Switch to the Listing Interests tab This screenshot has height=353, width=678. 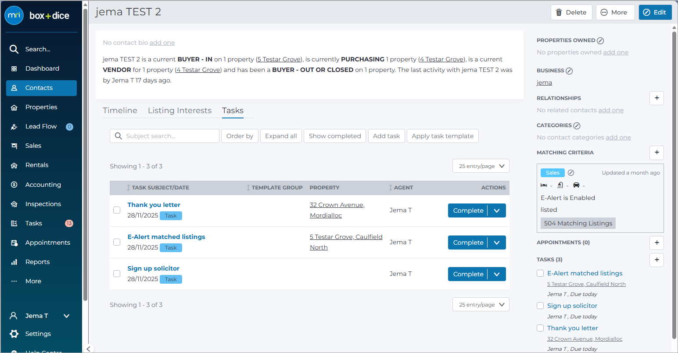click(179, 111)
